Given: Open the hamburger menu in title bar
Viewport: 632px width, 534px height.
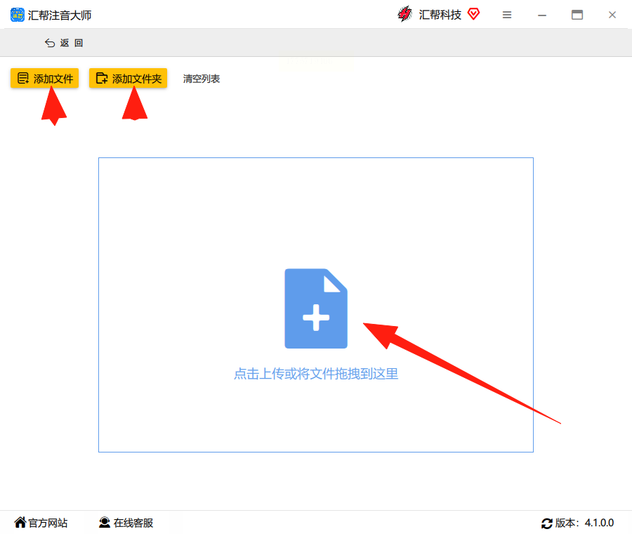Looking at the screenshot, I should [507, 15].
